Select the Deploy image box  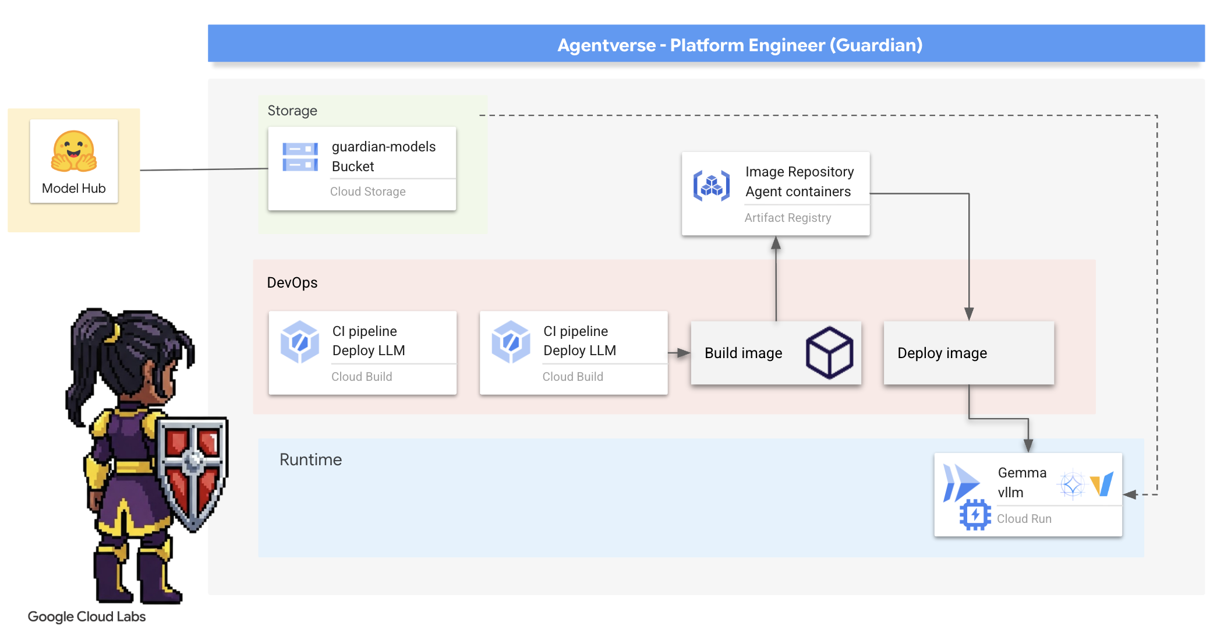968,353
